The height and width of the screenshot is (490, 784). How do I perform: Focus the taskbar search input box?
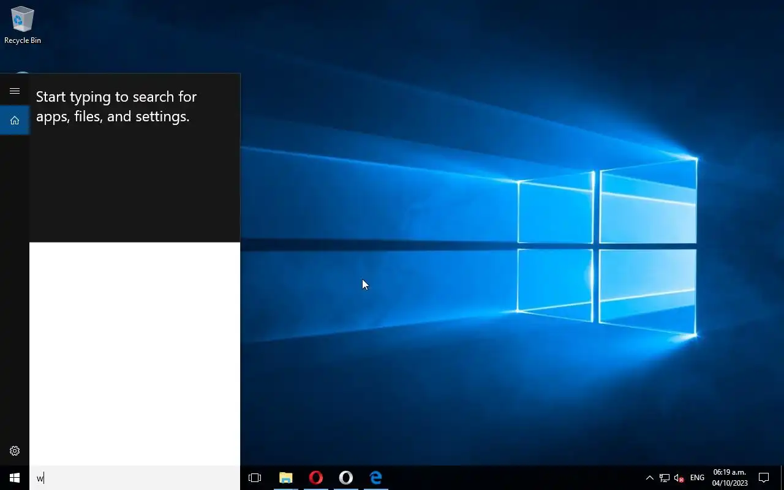pos(135,478)
